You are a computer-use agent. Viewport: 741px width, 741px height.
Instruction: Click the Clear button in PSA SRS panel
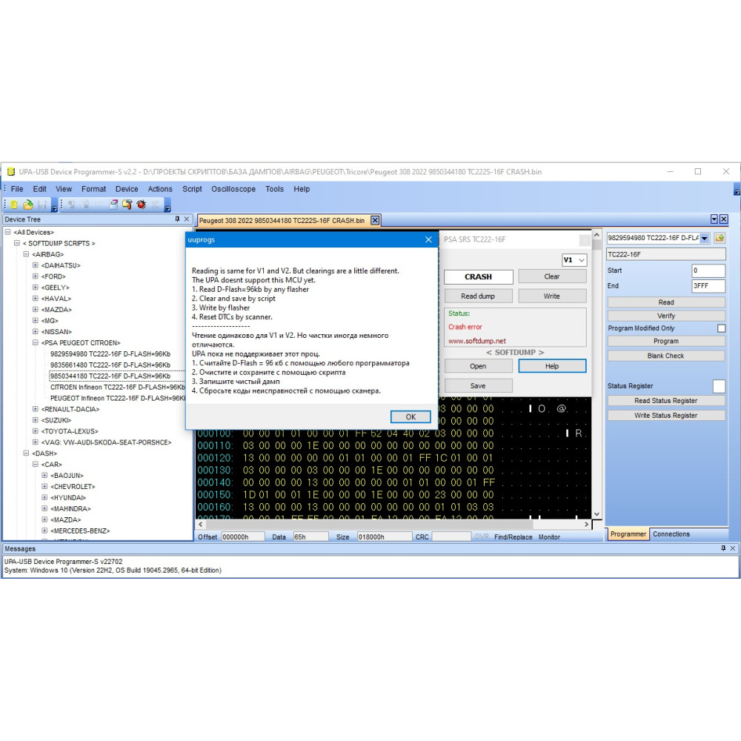[x=552, y=276]
